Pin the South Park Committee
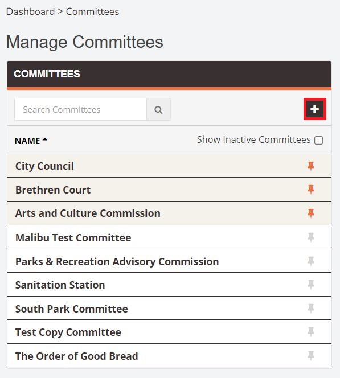 pos(311,309)
